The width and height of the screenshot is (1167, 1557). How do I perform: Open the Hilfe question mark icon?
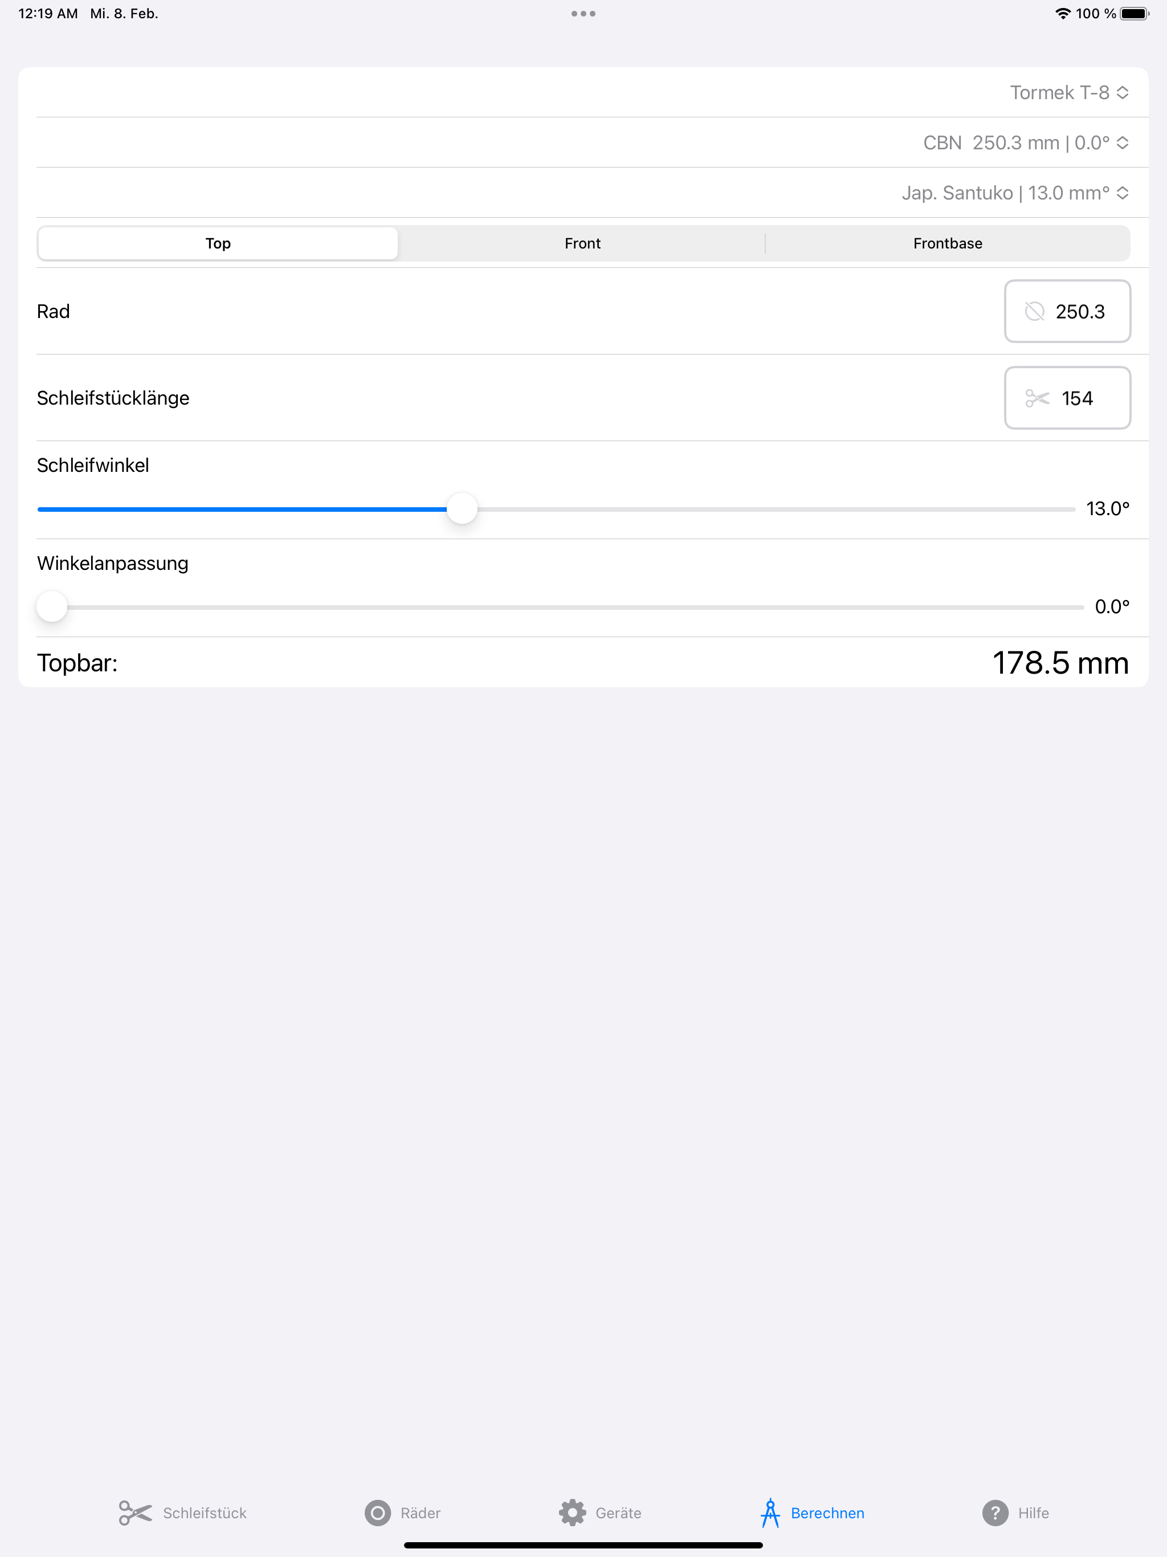point(994,1513)
